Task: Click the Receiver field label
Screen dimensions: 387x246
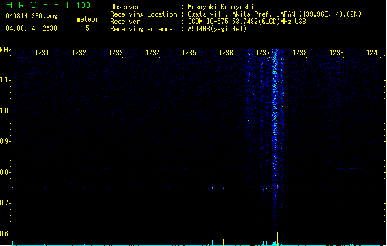Action: pyautogui.click(x=125, y=22)
